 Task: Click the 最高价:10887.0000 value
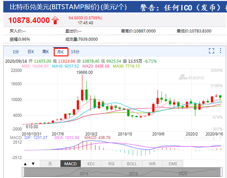[138, 31]
